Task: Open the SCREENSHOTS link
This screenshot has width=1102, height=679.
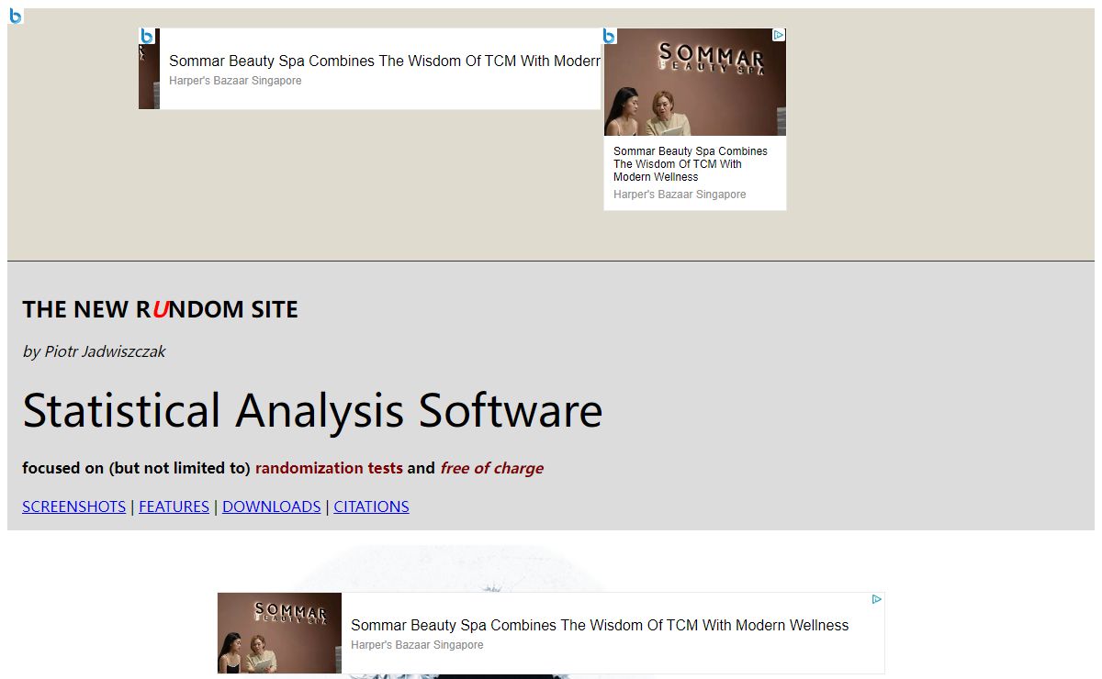Action: (74, 506)
